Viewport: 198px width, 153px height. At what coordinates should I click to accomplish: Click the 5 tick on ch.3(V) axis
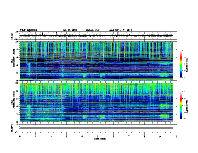coord(17,124)
